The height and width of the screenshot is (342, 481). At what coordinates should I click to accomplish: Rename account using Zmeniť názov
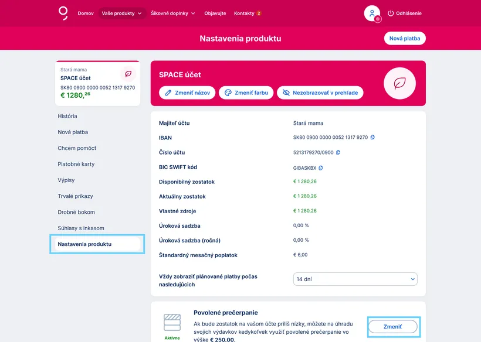click(x=187, y=93)
